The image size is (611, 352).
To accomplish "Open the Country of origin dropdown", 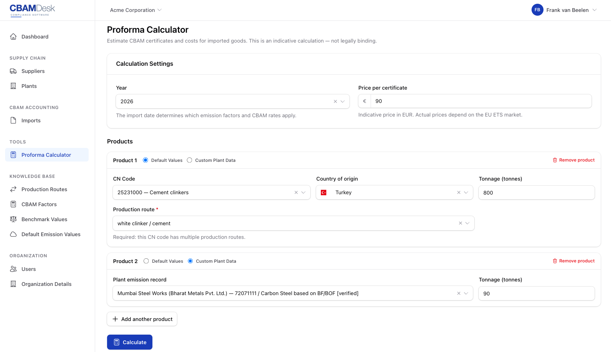I will click(x=466, y=192).
